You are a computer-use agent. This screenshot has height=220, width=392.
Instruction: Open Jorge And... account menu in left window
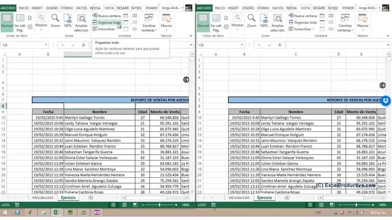pos(173,8)
